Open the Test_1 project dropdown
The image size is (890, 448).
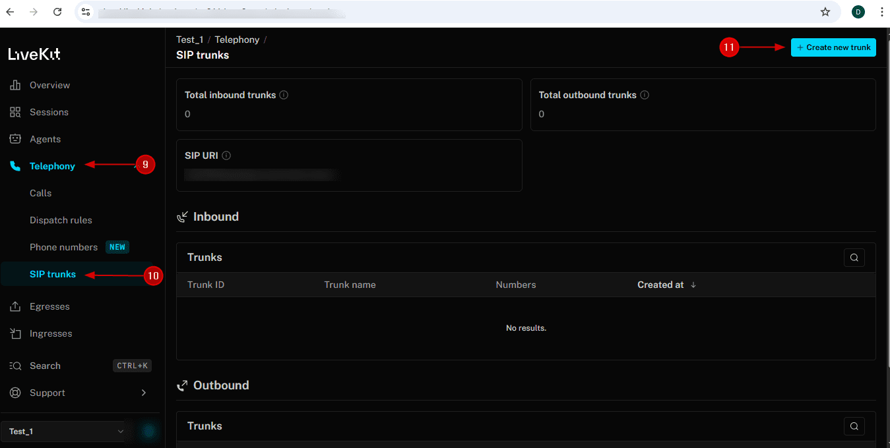(63, 432)
